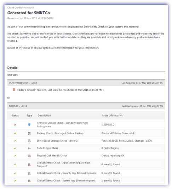Viewport: 172px width, 189px height.
Task: Click the green checkmark for Failed Login Check
Action: point(15,148)
